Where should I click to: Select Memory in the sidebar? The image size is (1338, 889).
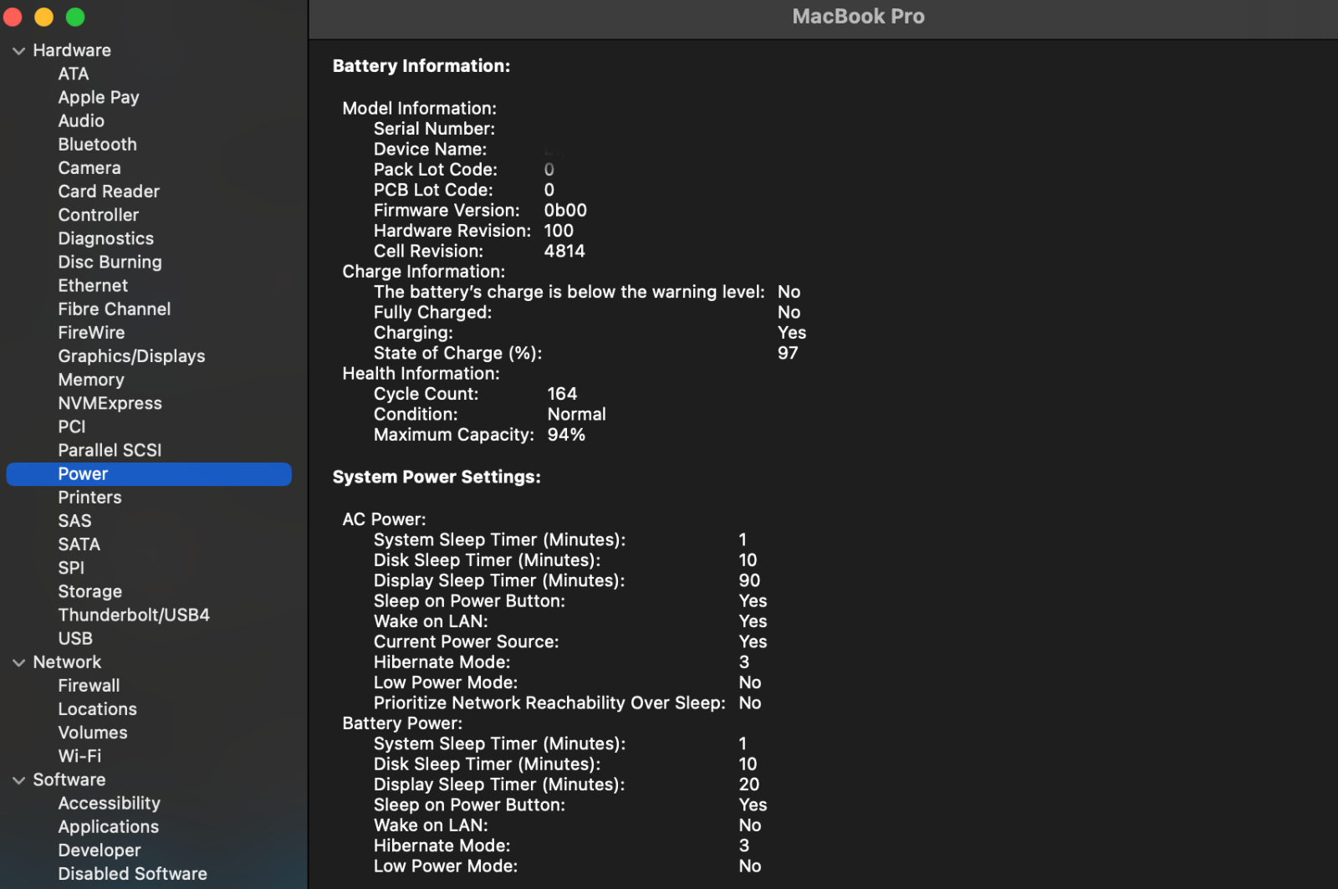pos(91,379)
